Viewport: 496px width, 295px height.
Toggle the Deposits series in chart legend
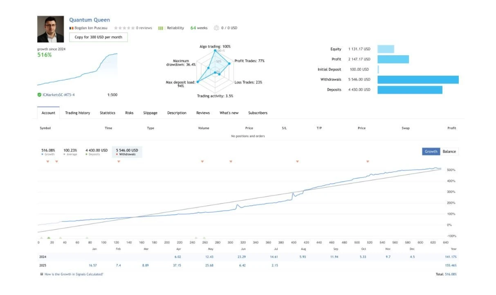click(x=97, y=152)
